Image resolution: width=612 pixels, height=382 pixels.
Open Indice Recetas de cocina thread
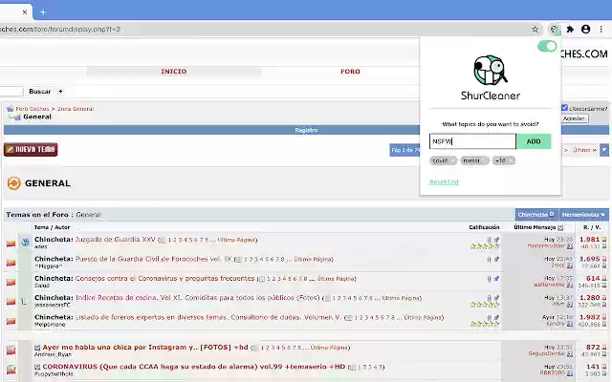point(198,298)
